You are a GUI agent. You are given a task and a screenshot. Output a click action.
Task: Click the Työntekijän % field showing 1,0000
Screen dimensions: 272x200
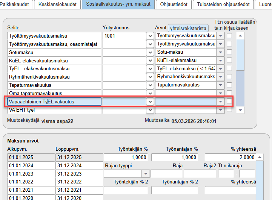[x=126, y=157]
